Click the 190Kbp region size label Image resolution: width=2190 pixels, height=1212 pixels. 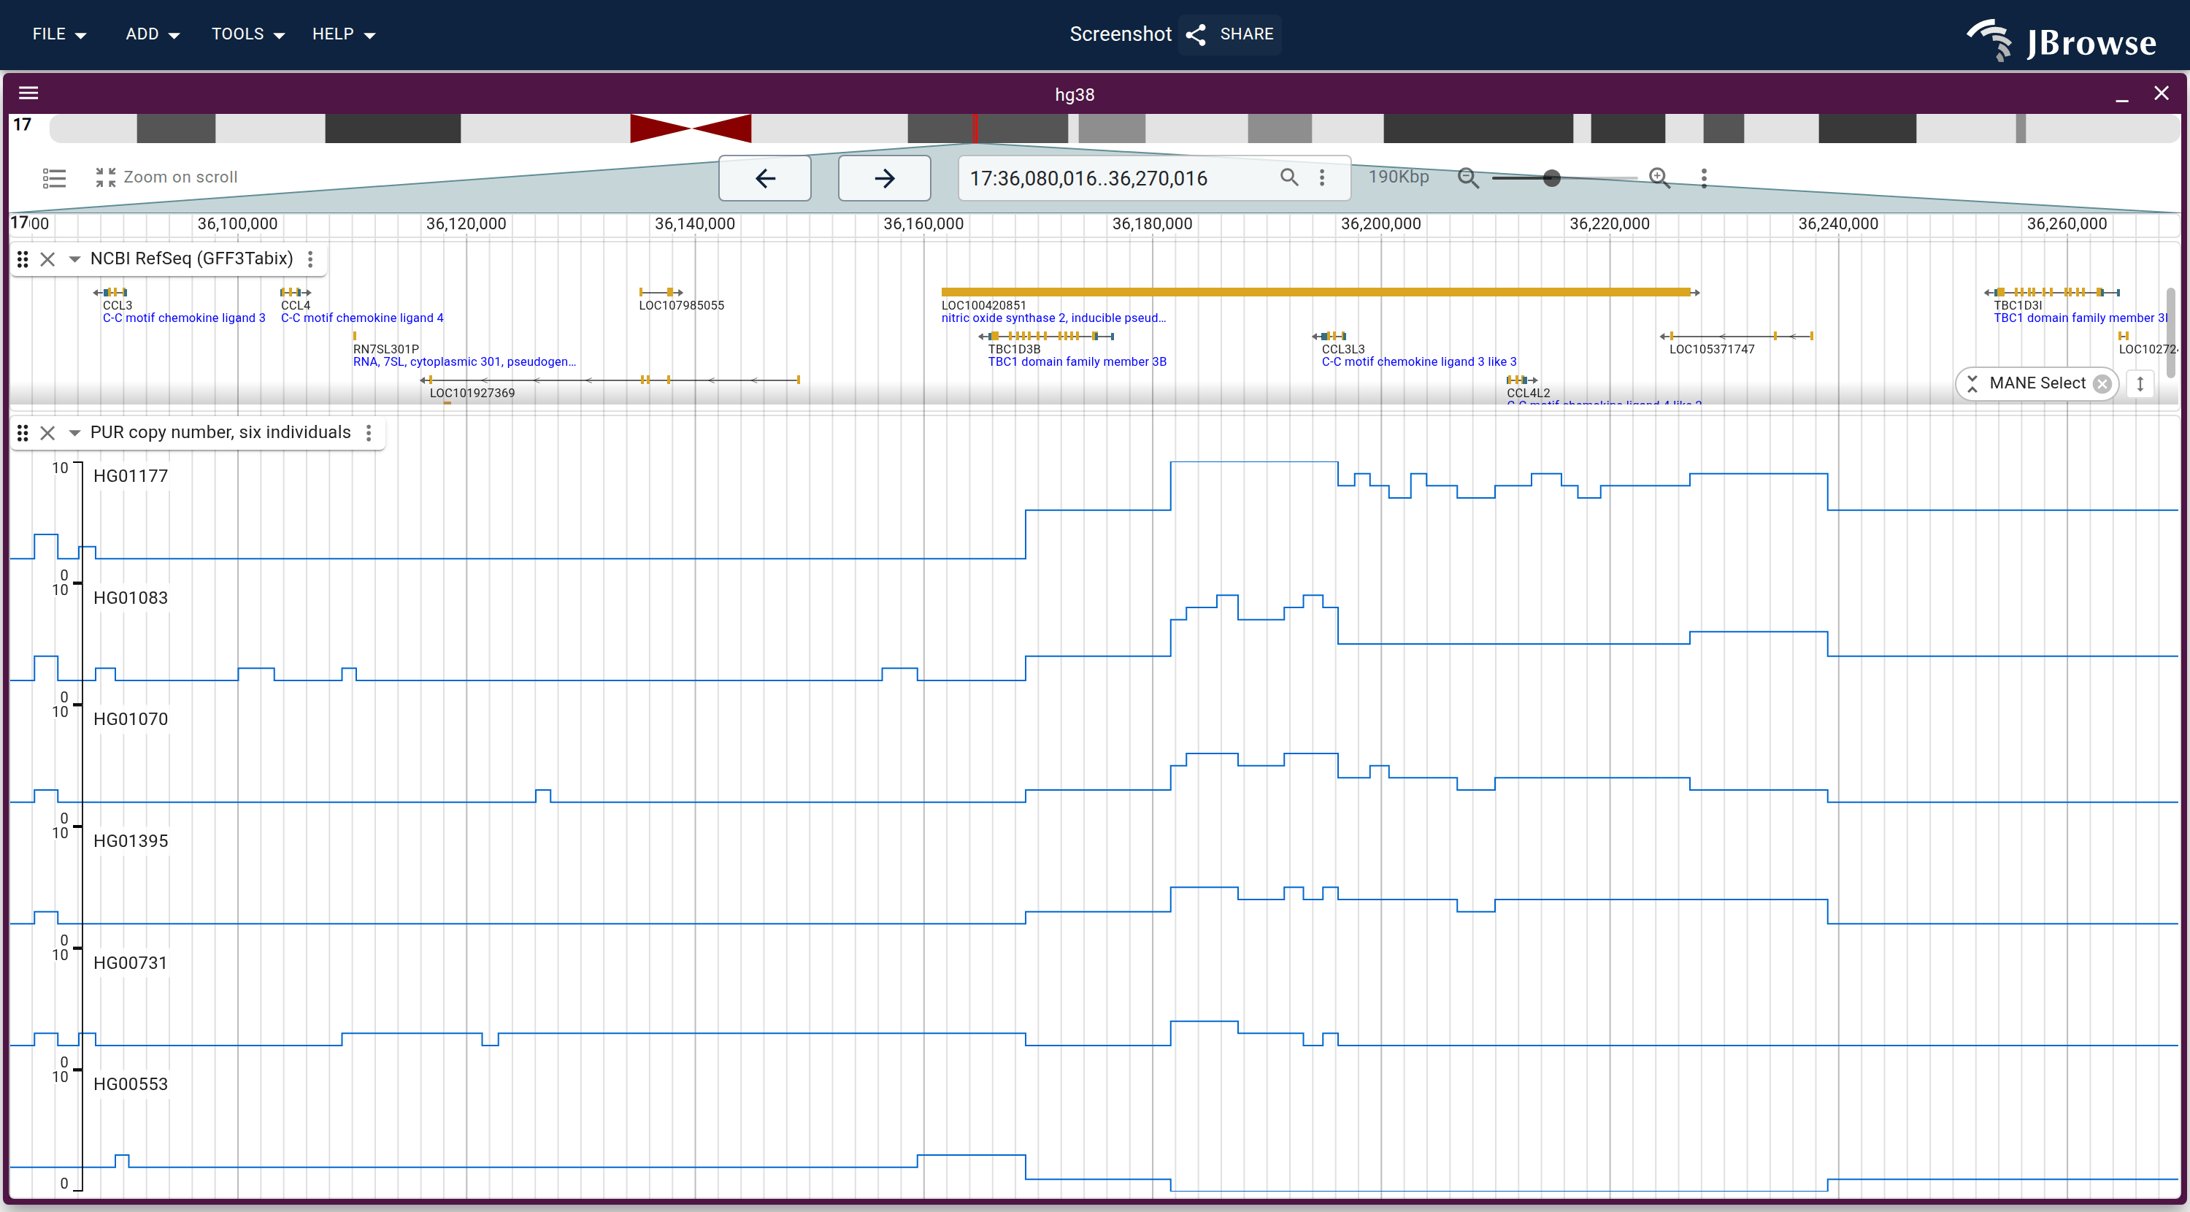pyautogui.click(x=1399, y=177)
